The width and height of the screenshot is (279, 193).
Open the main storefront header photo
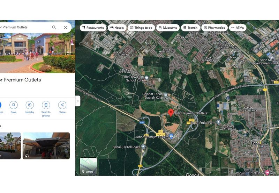37,53
